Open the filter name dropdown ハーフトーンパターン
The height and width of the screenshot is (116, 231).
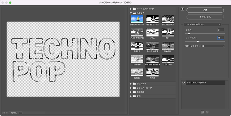coord(202,24)
